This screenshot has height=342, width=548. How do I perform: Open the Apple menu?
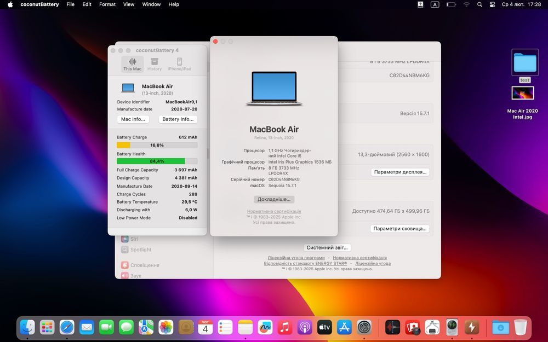coord(10,4)
